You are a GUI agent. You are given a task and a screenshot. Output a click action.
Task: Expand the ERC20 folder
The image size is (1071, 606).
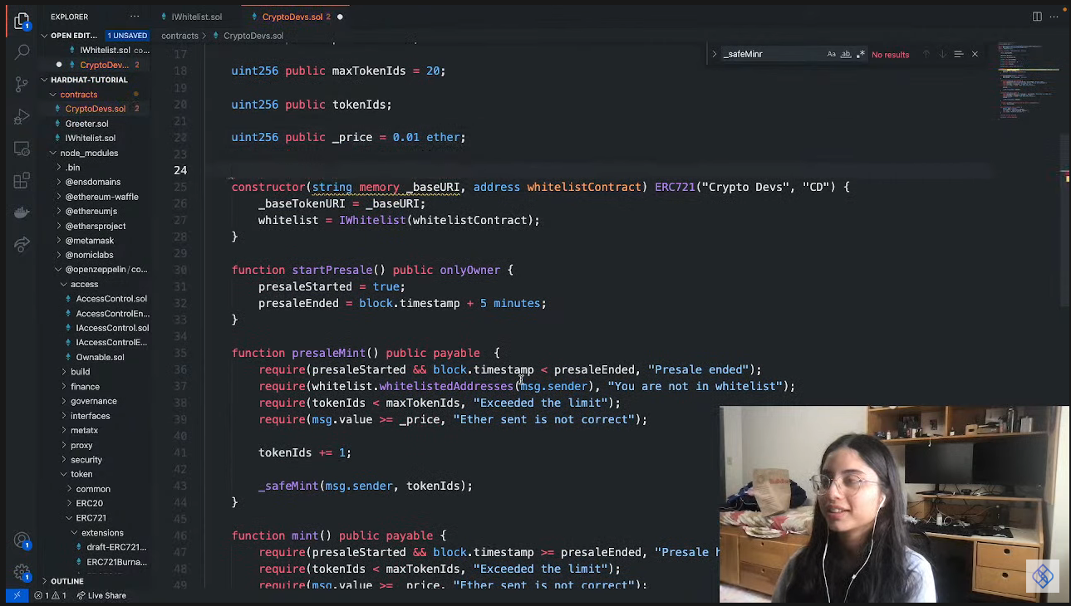point(89,503)
